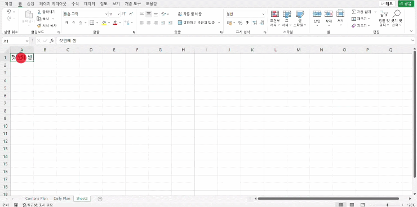This screenshot has width=417, height=207.
Task: Open the borders icon in font group
Action: pyautogui.click(x=91, y=22)
